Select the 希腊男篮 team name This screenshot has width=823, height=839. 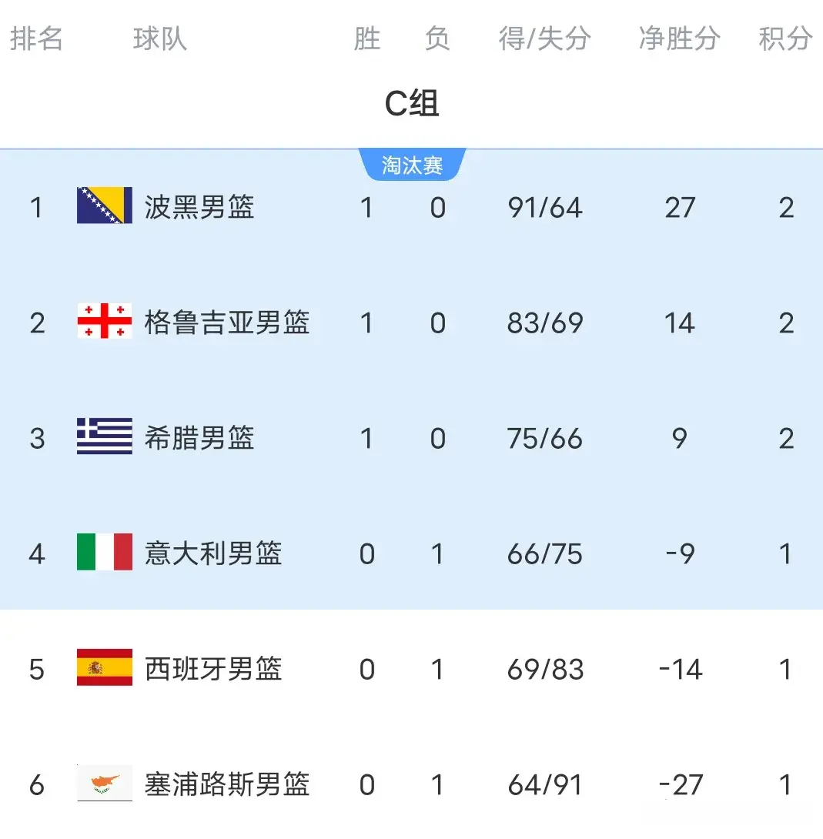point(199,438)
